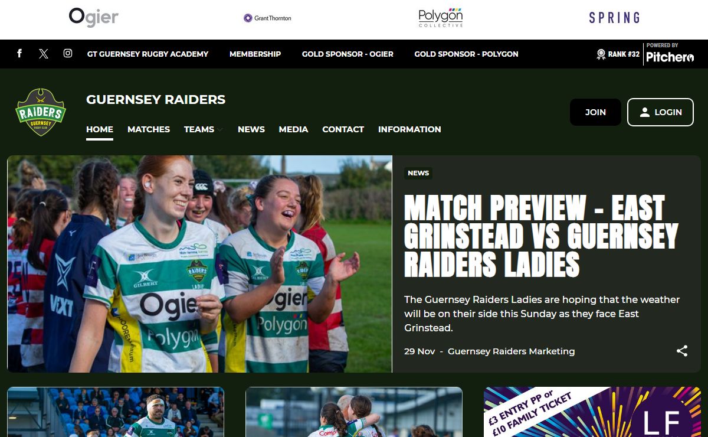708x437 pixels.
Task: Open the CONTACT menu item
Action: [343, 129]
